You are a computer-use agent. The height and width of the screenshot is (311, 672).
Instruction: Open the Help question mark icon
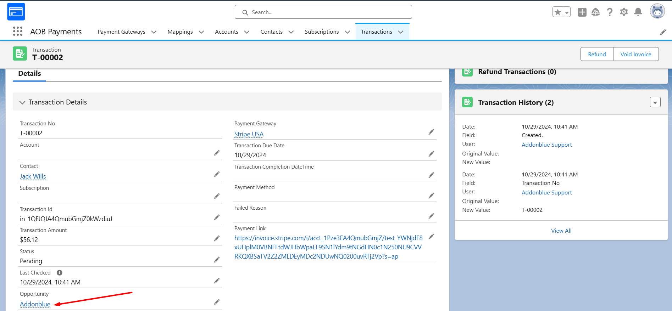pos(610,12)
